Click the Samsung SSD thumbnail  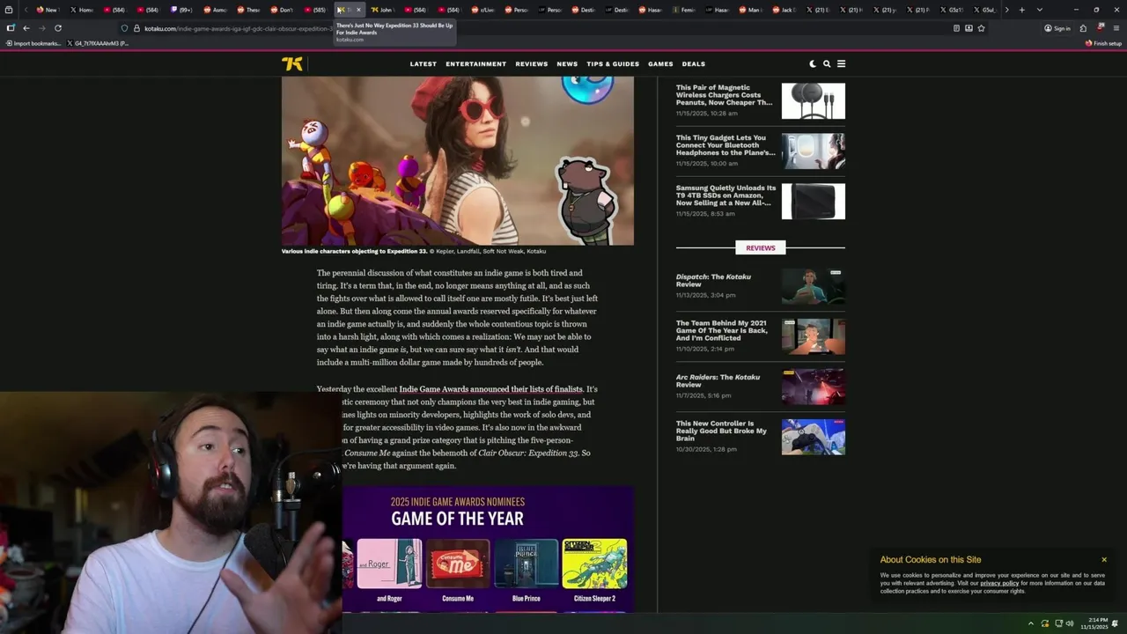[813, 202]
